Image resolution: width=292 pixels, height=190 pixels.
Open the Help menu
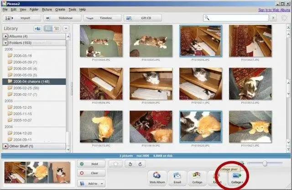[x=83, y=10]
